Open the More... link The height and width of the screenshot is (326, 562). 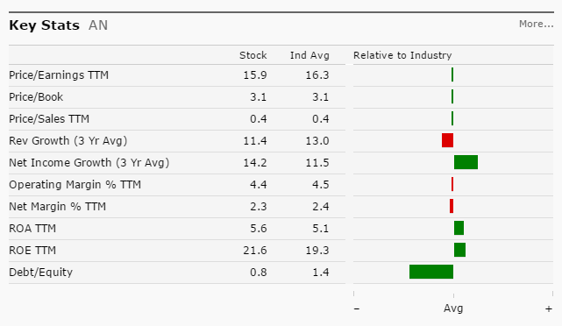click(x=537, y=24)
